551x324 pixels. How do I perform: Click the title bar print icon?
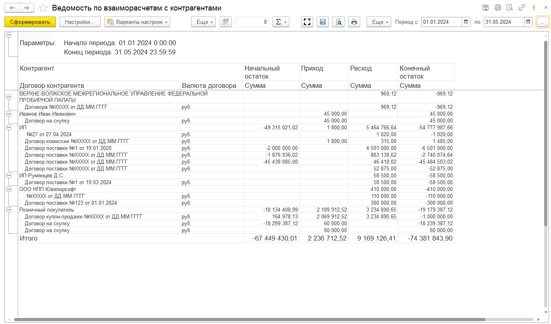[498, 8]
